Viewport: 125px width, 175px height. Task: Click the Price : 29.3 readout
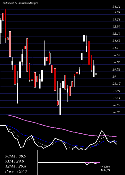tap(16, 171)
